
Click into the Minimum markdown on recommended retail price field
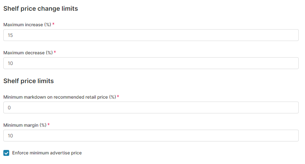click(151, 107)
